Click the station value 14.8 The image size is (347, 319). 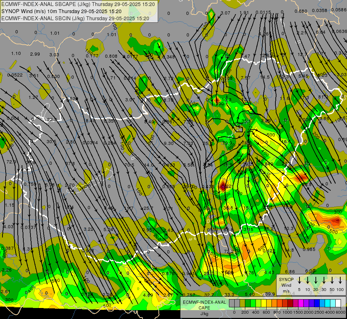(x=290, y=250)
